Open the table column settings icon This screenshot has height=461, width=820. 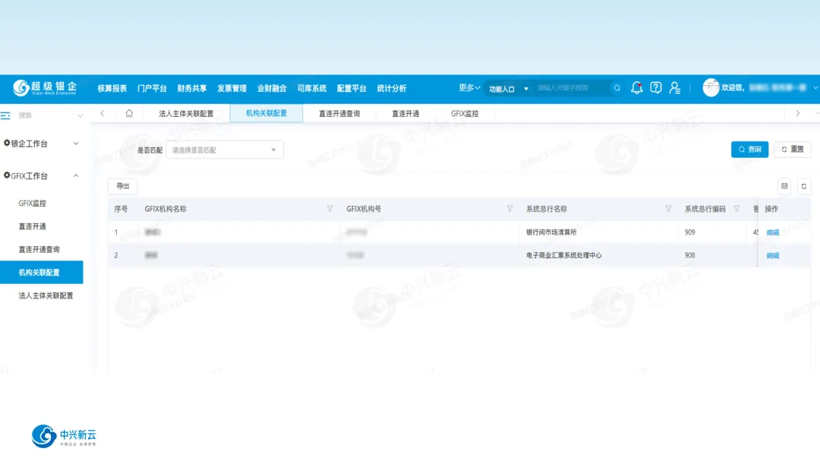(x=784, y=186)
